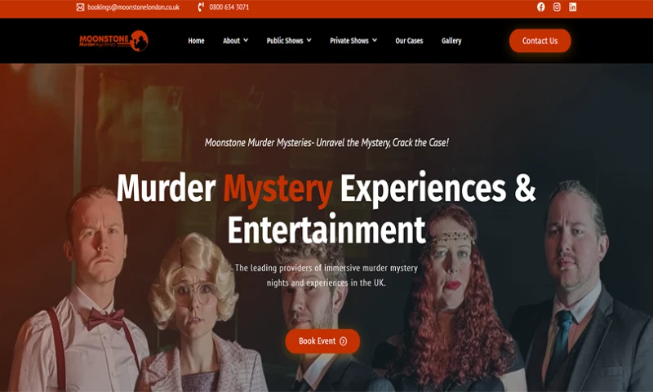Click the bookings@moonstonelondon.co.uk email link

(x=133, y=7)
